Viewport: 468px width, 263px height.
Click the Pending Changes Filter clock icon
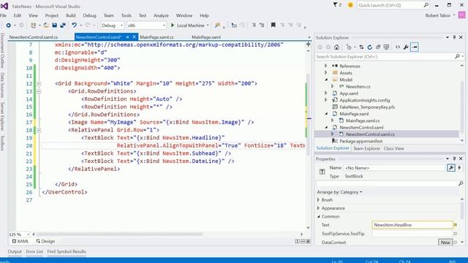click(349, 47)
